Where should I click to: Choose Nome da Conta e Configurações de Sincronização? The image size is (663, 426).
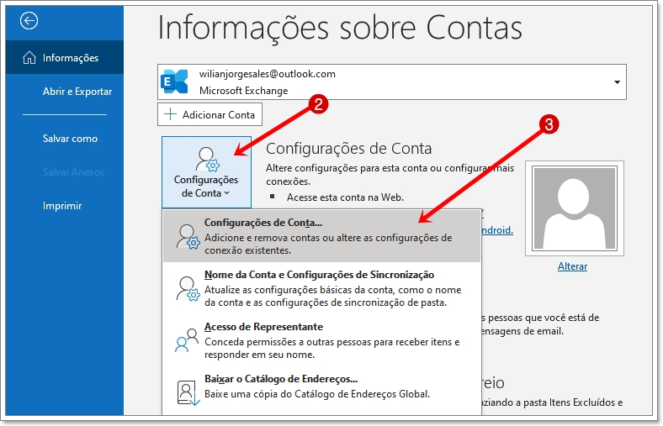click(321, 288)
